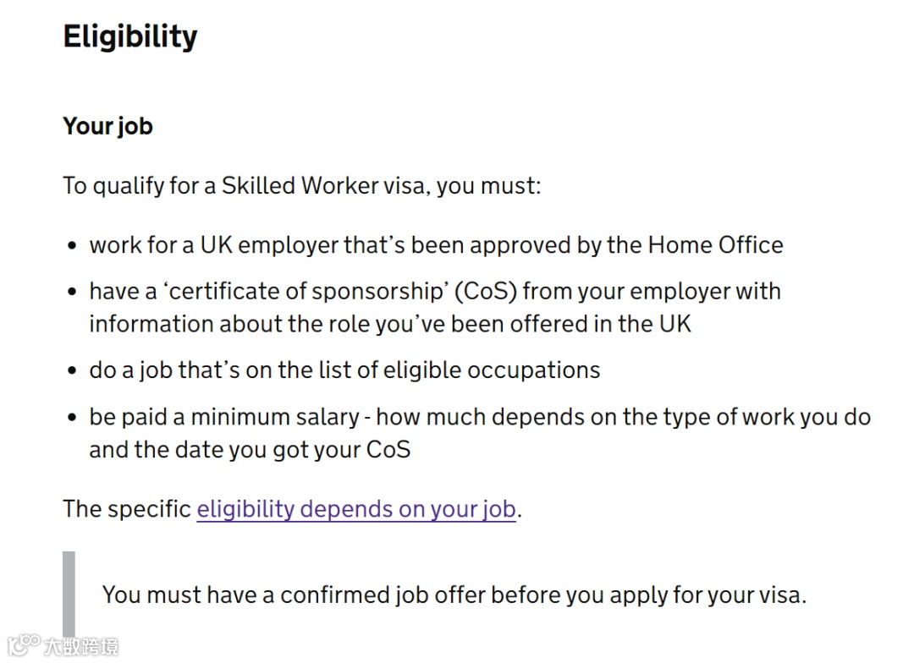
Task: Click the words 'The specific' before the link
Action: coord(127,509)
